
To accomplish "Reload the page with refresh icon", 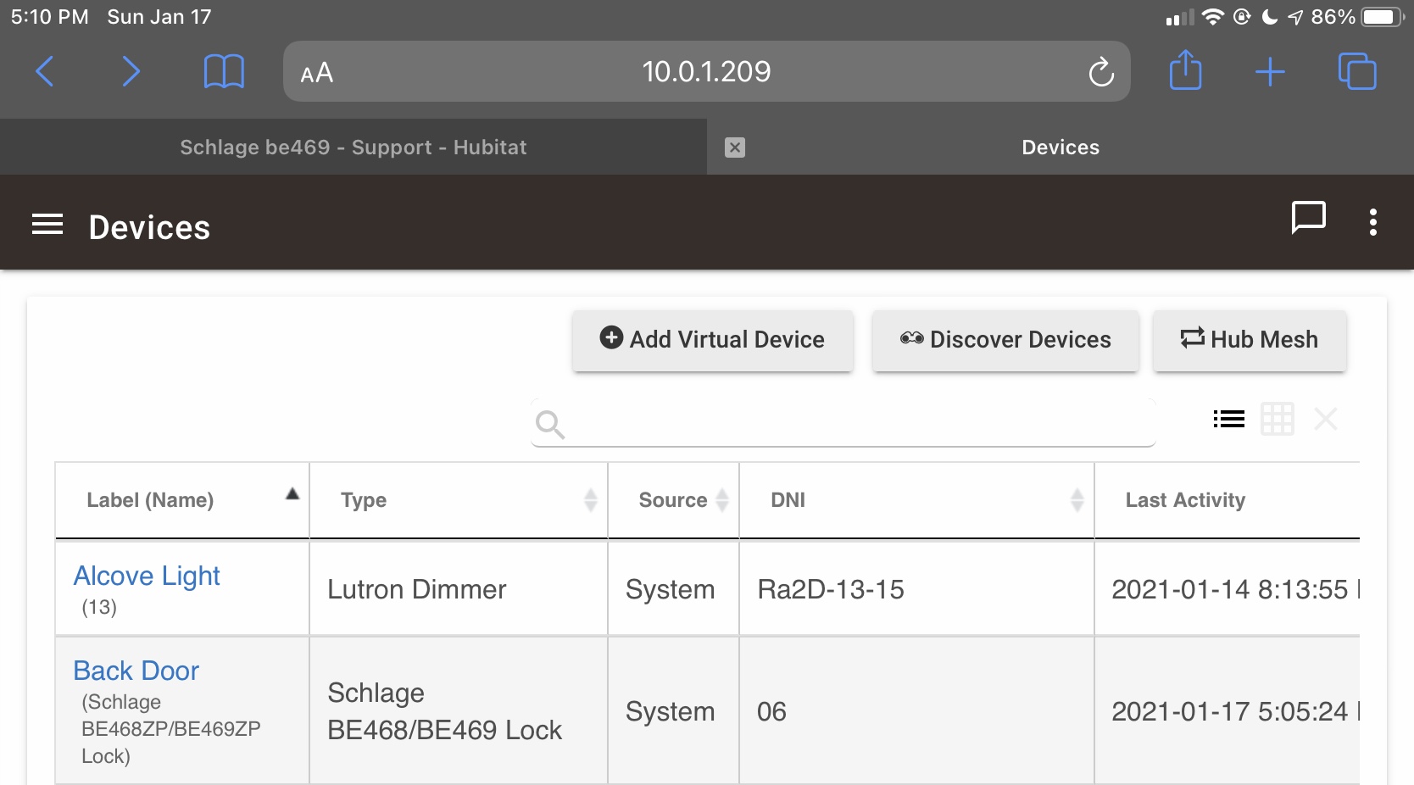I will [x=1101, y=72].
